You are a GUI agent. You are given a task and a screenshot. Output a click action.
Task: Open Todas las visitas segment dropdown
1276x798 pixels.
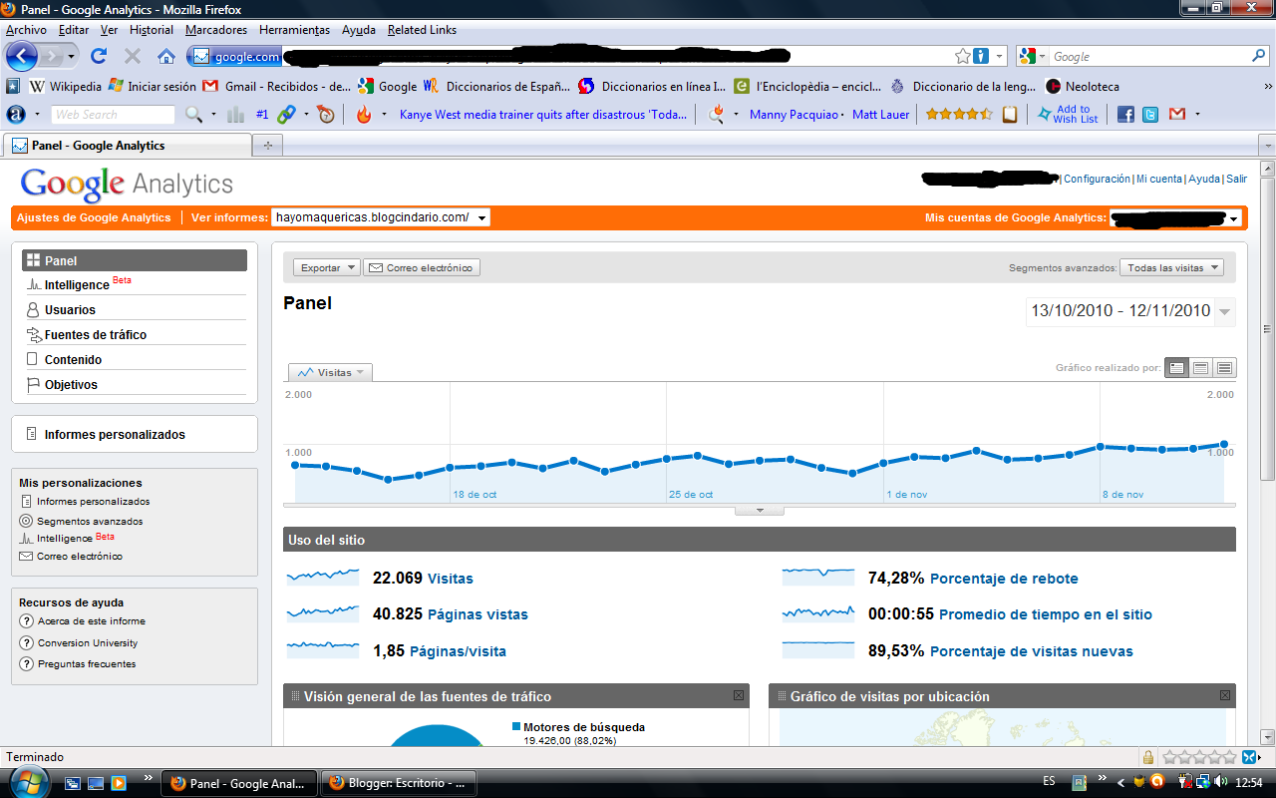click(x=1171, y=267)
